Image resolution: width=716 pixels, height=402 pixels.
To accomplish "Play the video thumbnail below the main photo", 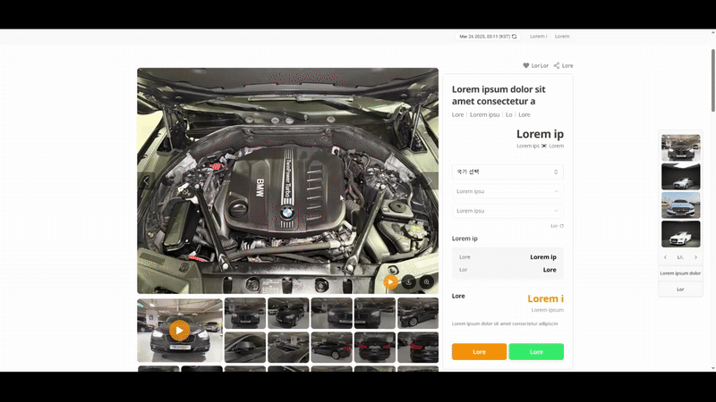I will (180, 331).
